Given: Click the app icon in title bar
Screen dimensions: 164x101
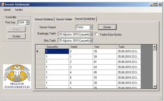Looking at the screenshot, I should pyautogui.click(x=2, y=4).
